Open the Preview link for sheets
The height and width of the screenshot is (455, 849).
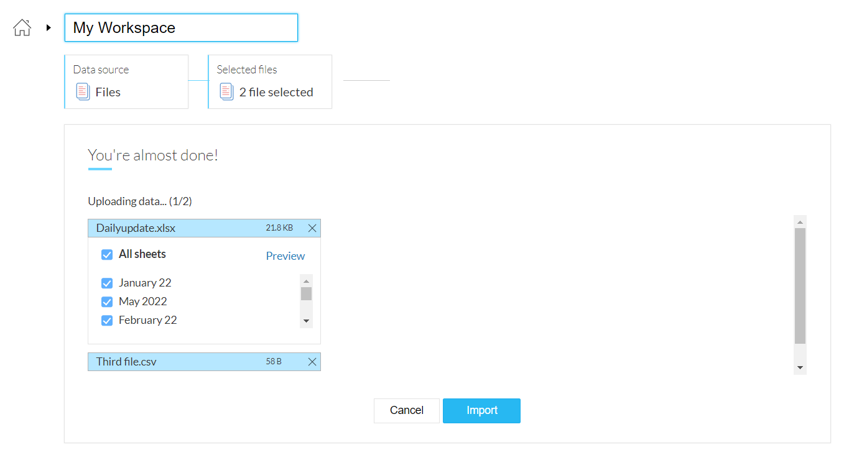click(x=285, y=256)
